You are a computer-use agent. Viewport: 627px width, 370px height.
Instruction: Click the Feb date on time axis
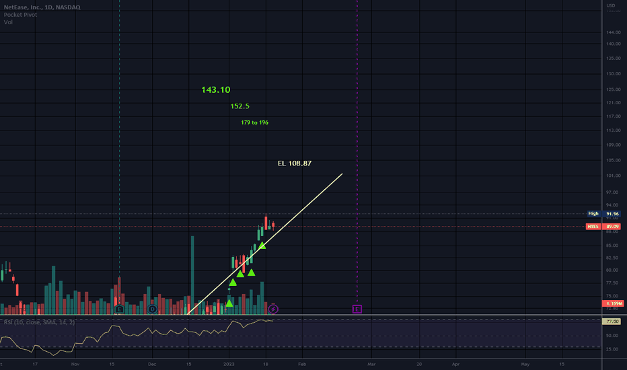302,365
